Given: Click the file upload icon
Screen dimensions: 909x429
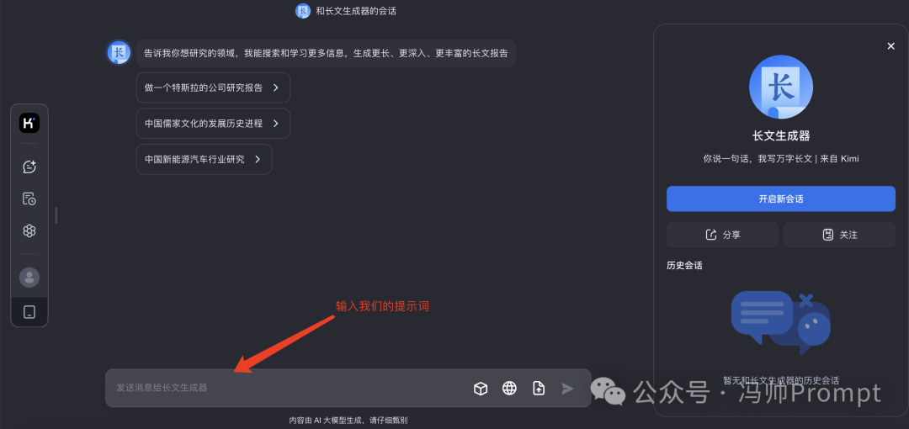Looking at the screenshot, I should pyautogui.click(x=539, y=389).
